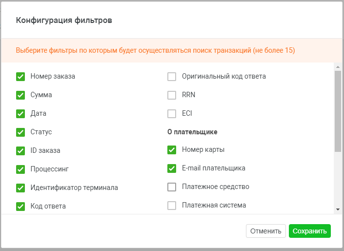Enable Оригинальный код ответа checkbox

tap(172, 77)
